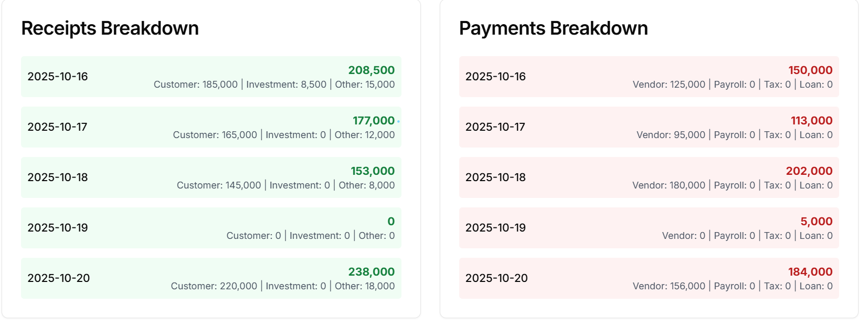Click the 177,000 receipts total
The height and width of the screenshot is (325, 868).
[x=373, y=121]
